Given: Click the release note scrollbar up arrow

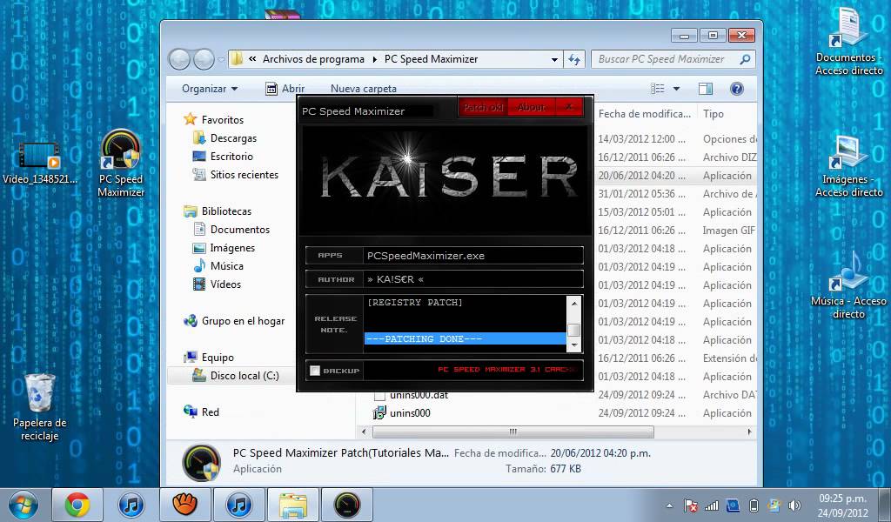Looking at the screenshot, I should (x=574, y=304).
